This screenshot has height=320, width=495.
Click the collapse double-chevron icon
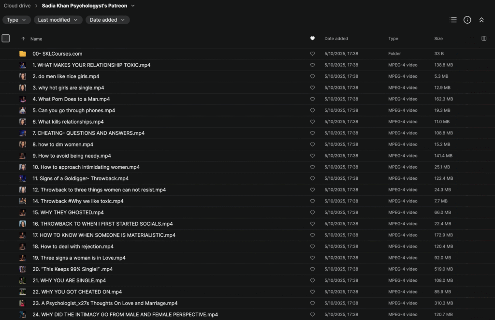481,20
